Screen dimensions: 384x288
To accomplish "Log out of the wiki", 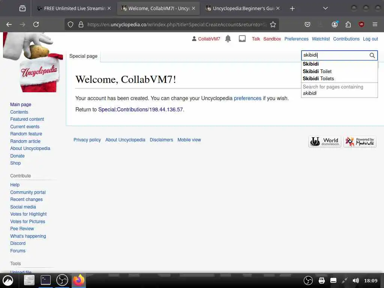I will point(370,39).
